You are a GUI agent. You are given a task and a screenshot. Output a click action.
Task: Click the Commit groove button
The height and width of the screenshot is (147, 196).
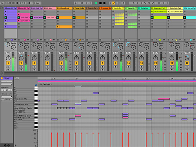point(7,100)
